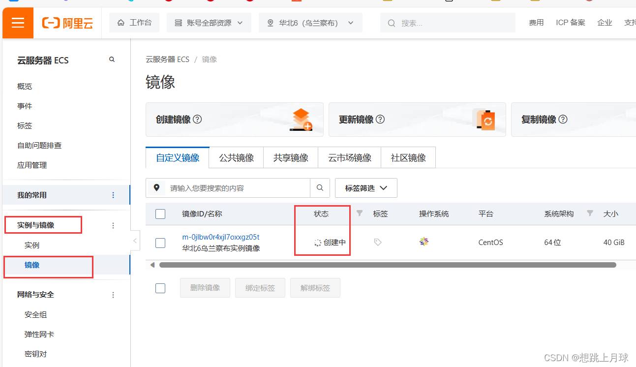Viewport: 636px width, 367px height.
Task: Click the 华北6乌兰察布实例镜像 image name
Action: click(221, 248)
